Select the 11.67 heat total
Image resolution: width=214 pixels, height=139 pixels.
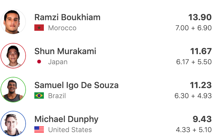201,51
